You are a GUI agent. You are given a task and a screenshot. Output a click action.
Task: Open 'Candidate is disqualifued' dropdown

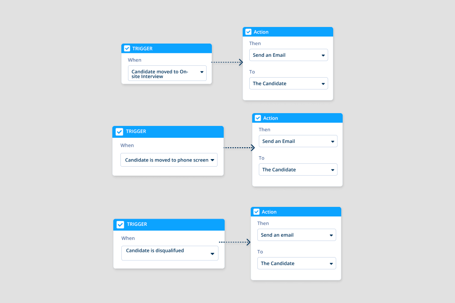[170, 253]
